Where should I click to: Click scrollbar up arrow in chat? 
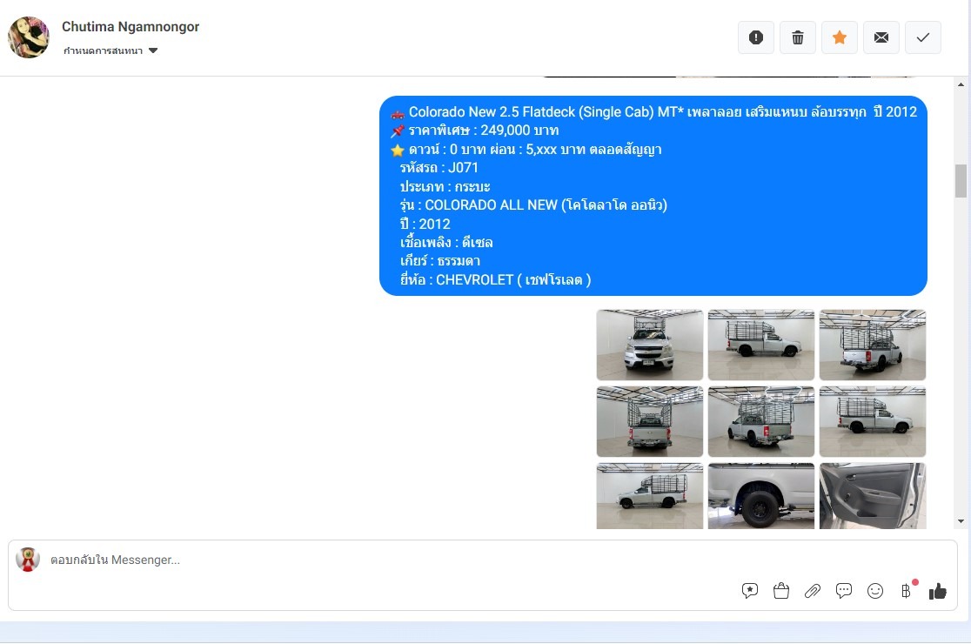(x=961, y=84)
